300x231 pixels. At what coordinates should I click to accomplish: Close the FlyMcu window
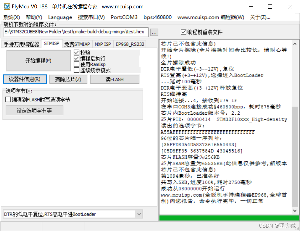pyautogui.click(x=290, y=7)
